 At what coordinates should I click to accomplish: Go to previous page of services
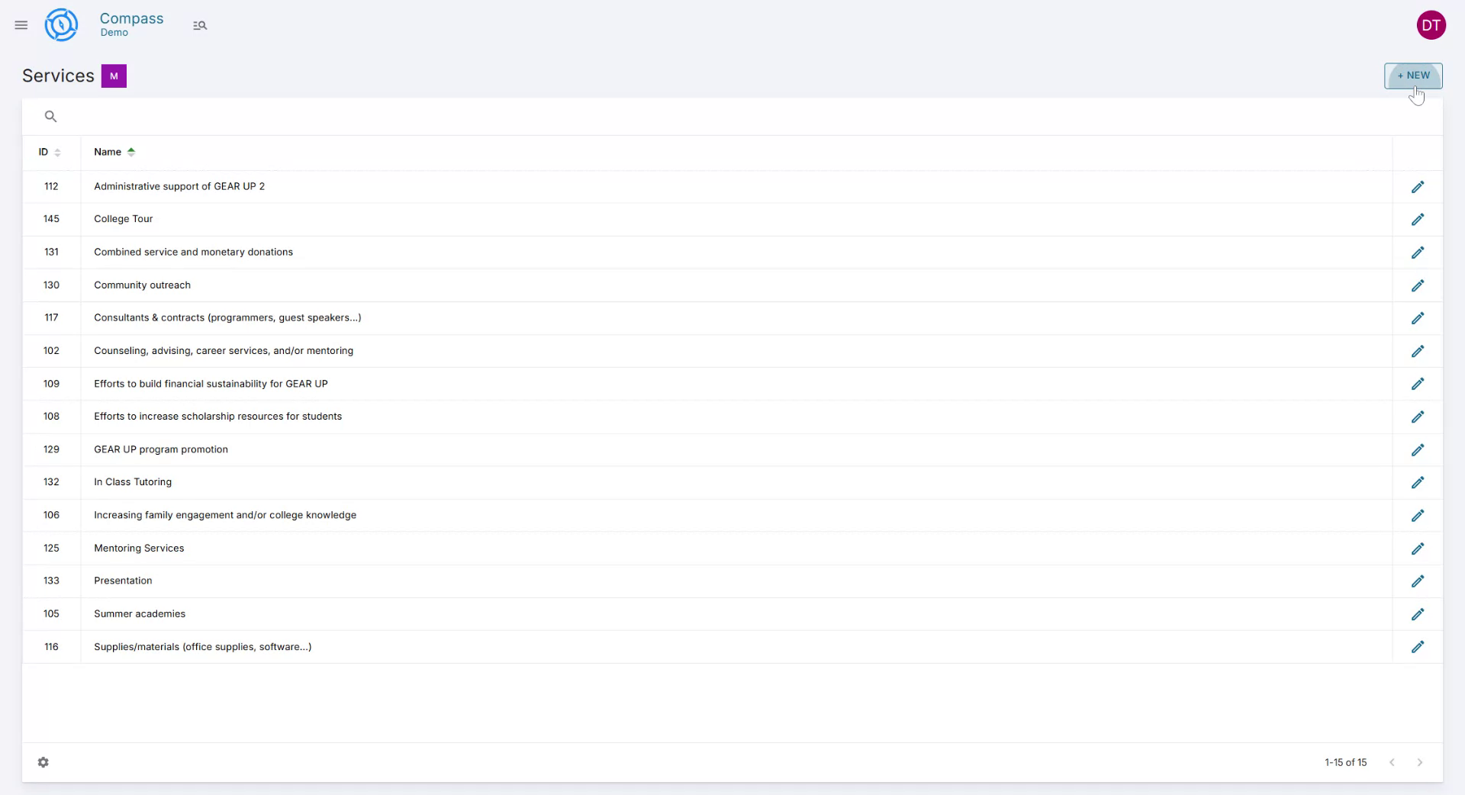click(x=1392, y=762)
